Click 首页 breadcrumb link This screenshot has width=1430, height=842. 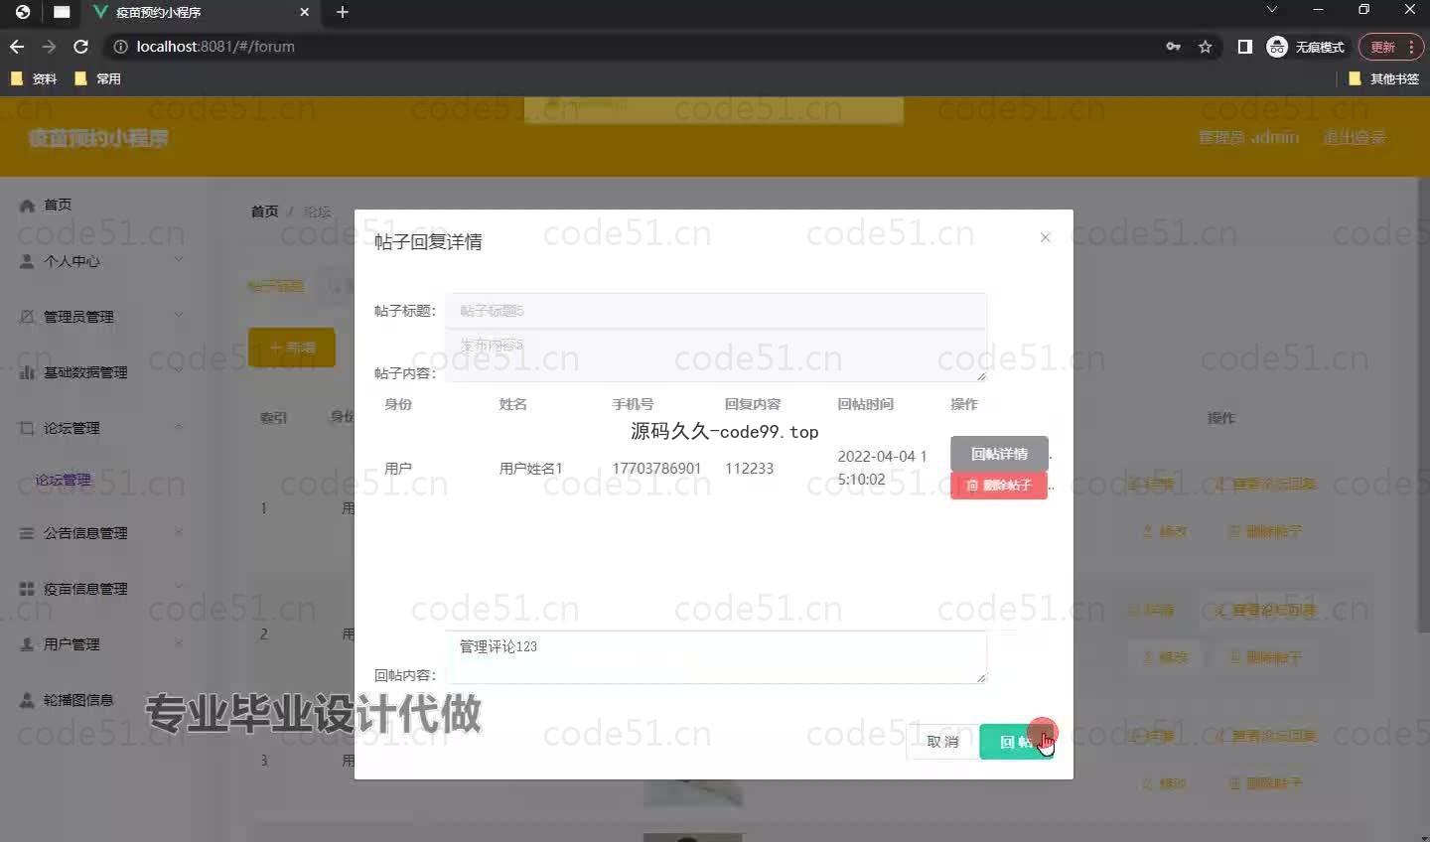coord(265,211)
